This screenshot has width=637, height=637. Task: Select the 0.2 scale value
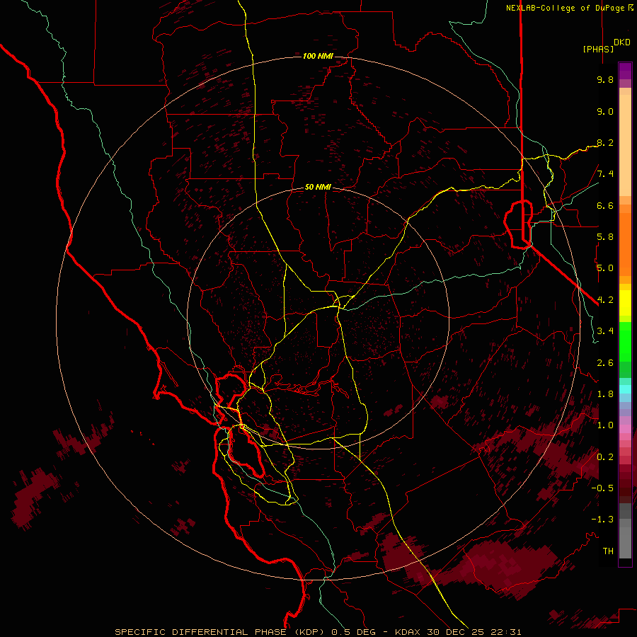coord(605,457)
